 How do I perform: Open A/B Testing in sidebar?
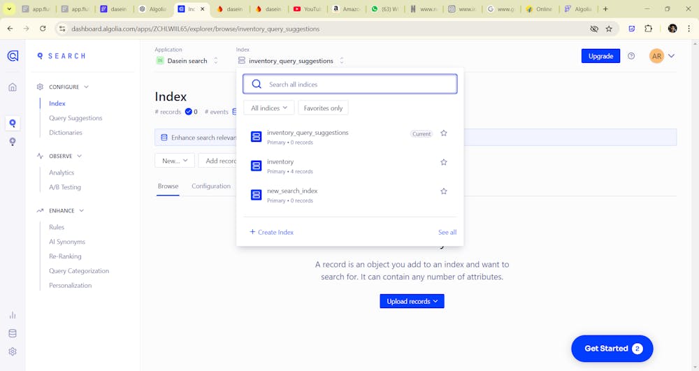(64, 187)
